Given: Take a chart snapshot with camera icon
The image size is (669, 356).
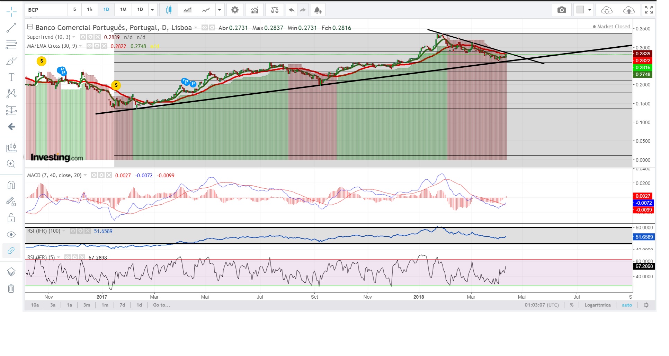Looking at the screenshot, I should click(562, 10).
